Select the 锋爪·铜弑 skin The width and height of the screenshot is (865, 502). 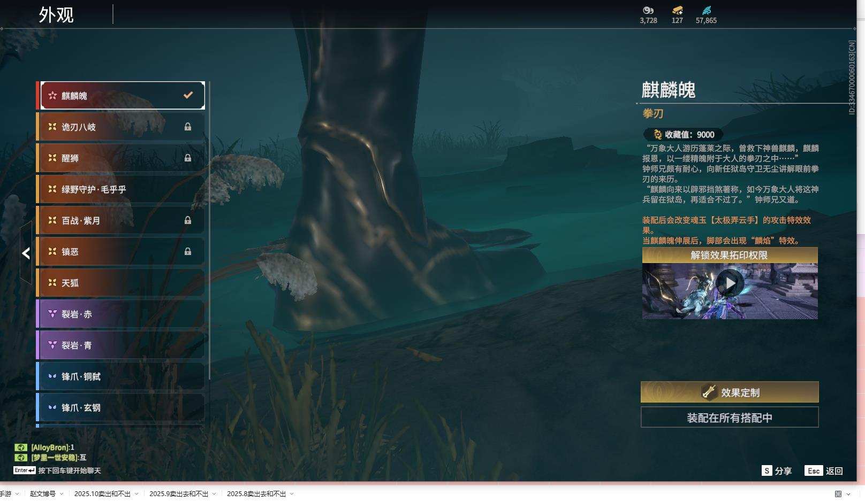121,376
